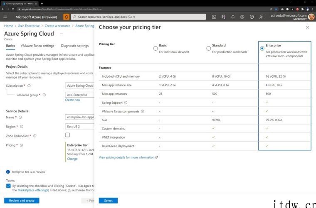316x208 pixels.
Task: Switch to VMware Tanzu settings tab
Action: (x=37, y=46)
